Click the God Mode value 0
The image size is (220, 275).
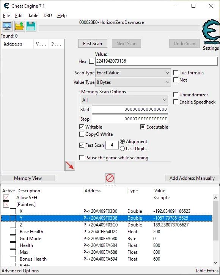point(154,239)
